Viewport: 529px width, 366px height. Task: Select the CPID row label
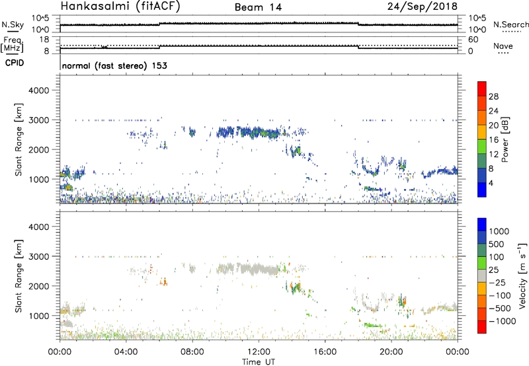pyautogui.click(x=15, y=63)
